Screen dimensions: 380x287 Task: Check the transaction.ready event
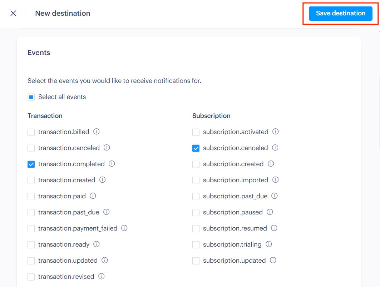(31, 244)
